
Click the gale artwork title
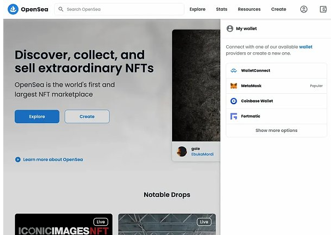196,149
